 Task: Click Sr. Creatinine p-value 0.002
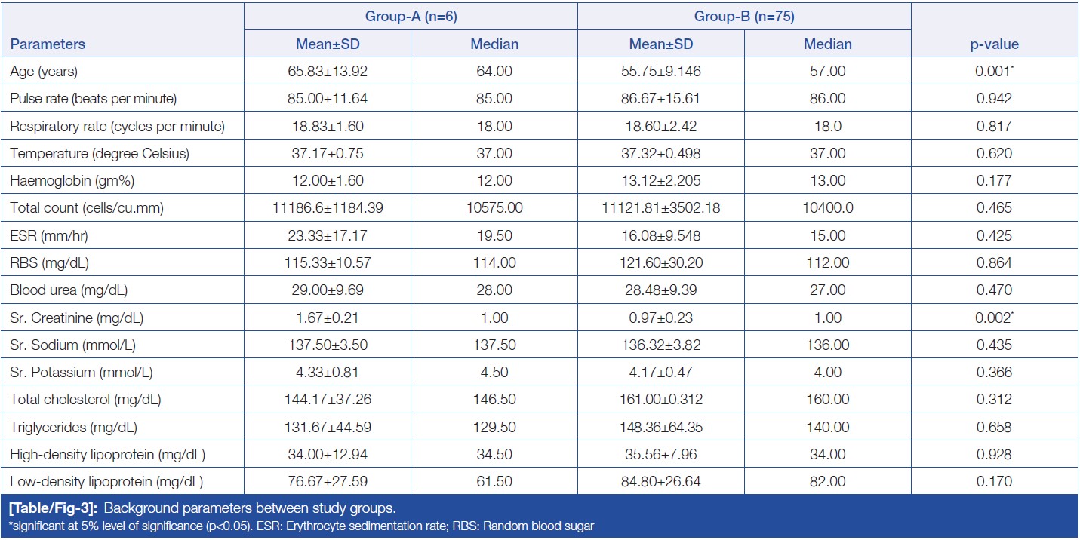994,318
